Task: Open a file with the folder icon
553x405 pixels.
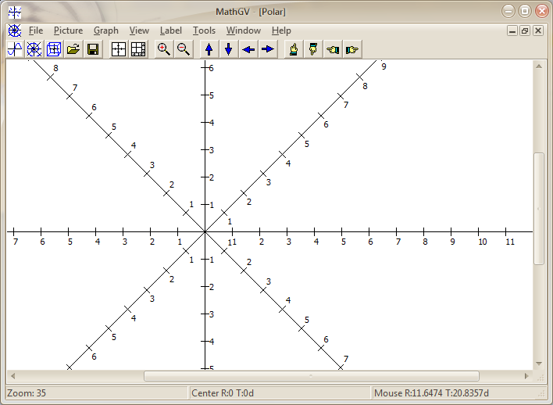Action: [73, 49]
